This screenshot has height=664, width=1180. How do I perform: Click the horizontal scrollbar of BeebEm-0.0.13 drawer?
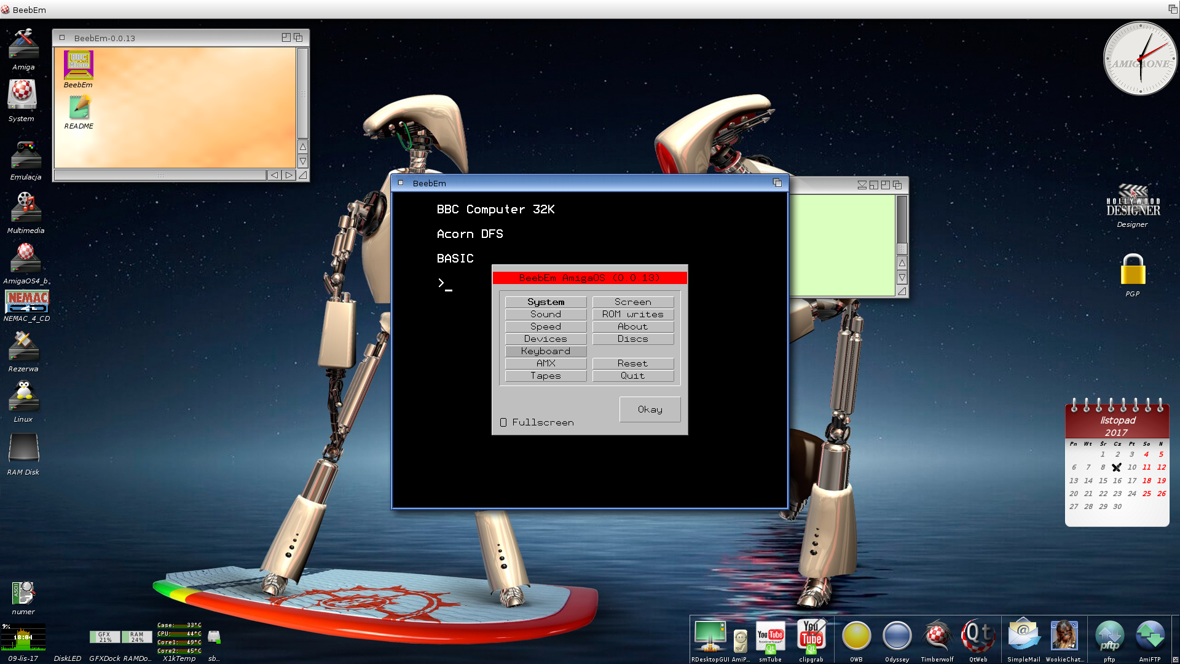pyautogui.click(x=160, y=175)
